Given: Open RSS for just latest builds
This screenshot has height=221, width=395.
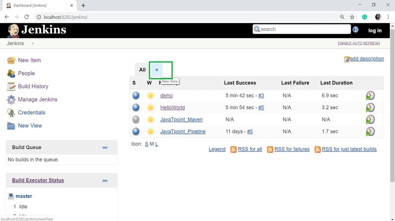Looking at the screenshot, I should click(x=349, y=149).
